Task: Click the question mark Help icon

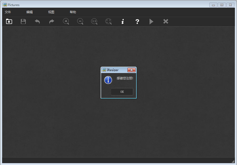Action: [x=137, y=22]
